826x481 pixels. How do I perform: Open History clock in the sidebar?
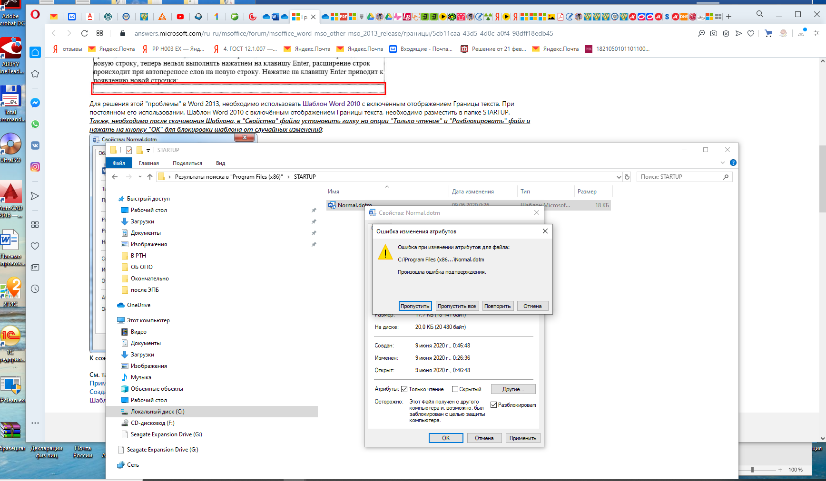pos(35,289)
